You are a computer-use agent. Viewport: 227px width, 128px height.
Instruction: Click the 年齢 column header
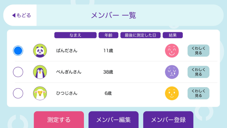click(108, 35)
